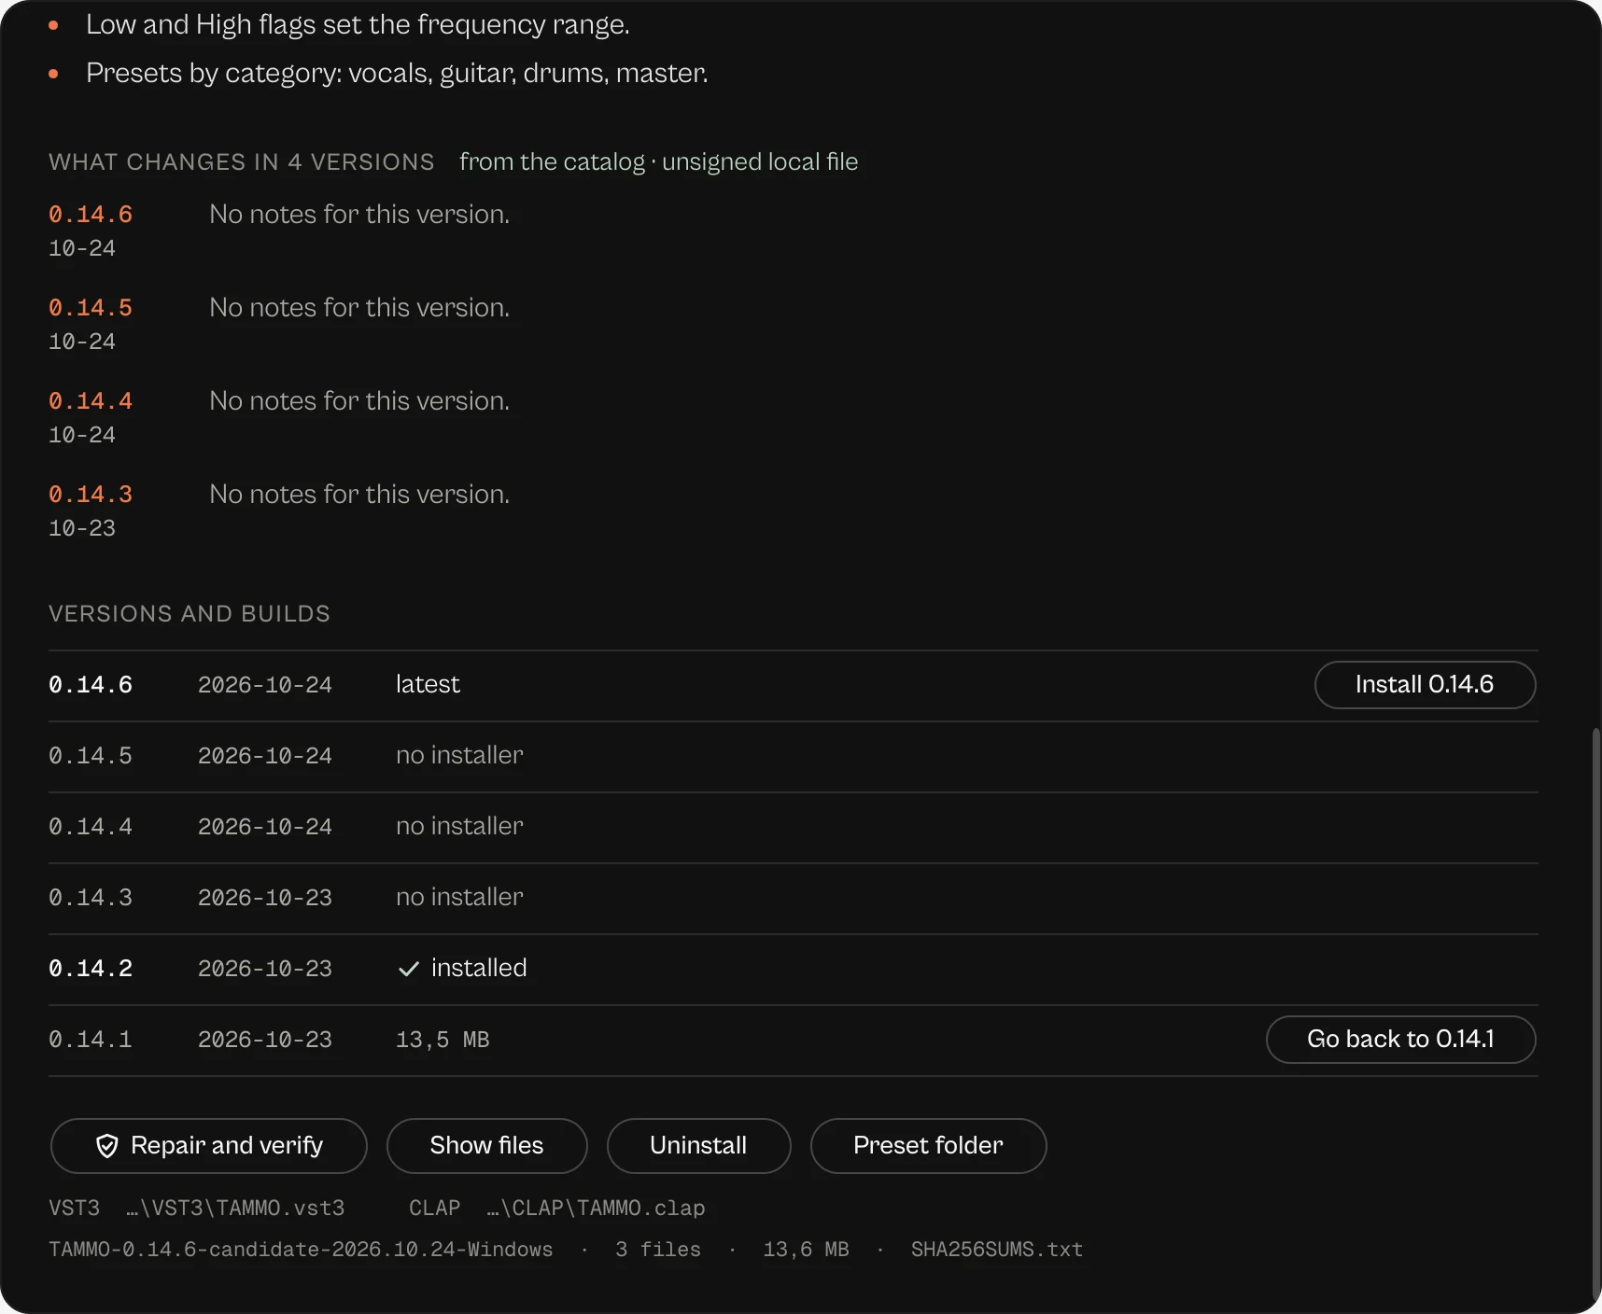Viewport: 1602px width, 1314px height.
Task: Select changelog version 0.14.5 in orange
Action: (x=91, y=308)
